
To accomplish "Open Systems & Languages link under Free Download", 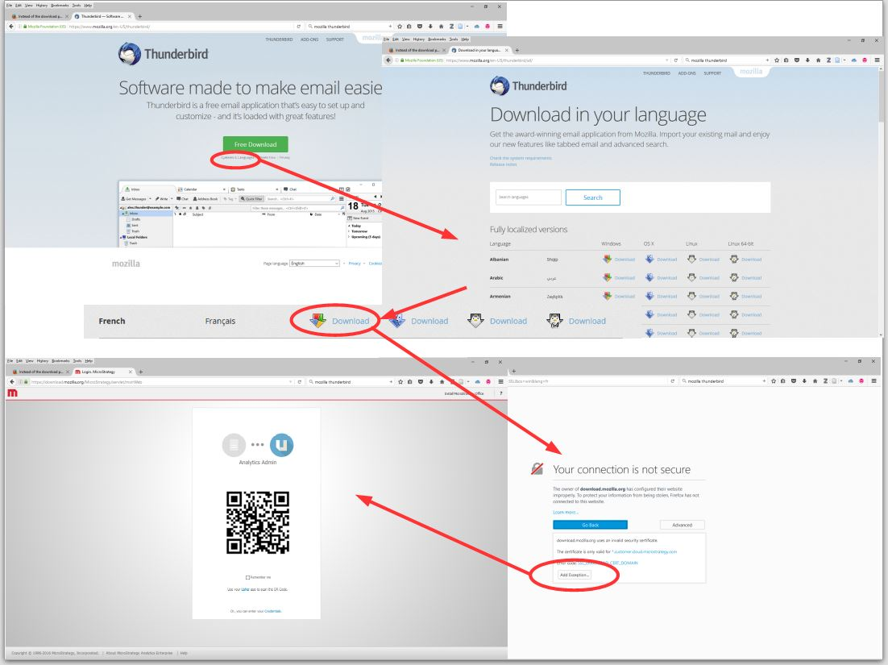I will pos(237,157).
